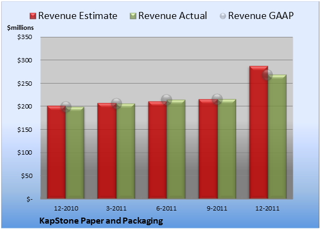Click the GAAP sphere marker for 3-2011

click(x=116, y=104)
